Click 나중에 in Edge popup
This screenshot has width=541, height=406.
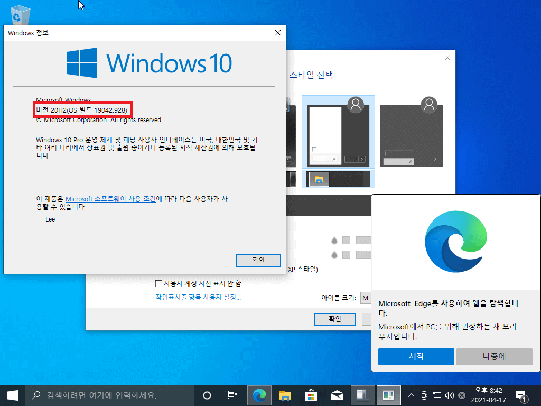[x=495, y=356]
